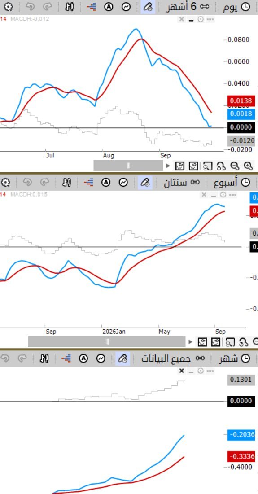Click blue -0.2036 value label in monthly chart

241,435
